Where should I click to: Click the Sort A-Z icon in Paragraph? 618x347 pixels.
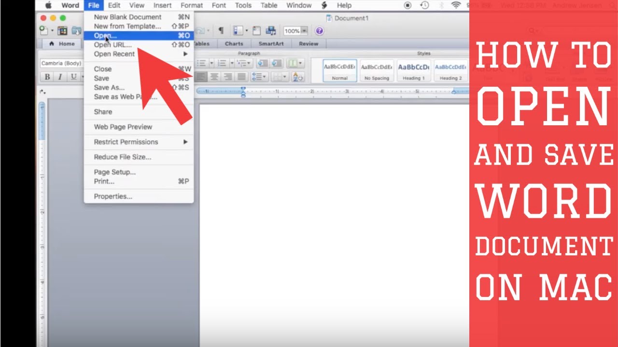pos(297,77)
